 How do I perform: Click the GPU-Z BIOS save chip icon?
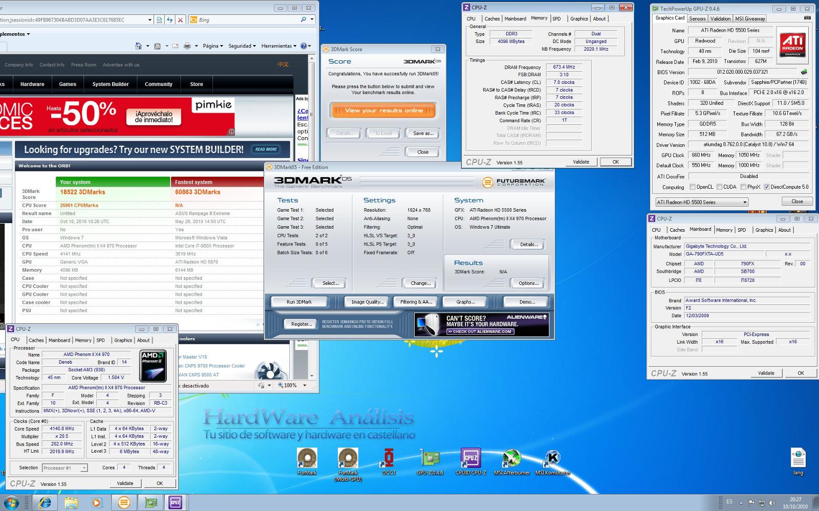804,72
